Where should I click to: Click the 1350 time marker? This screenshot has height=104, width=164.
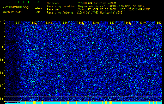tap(158, 23)
